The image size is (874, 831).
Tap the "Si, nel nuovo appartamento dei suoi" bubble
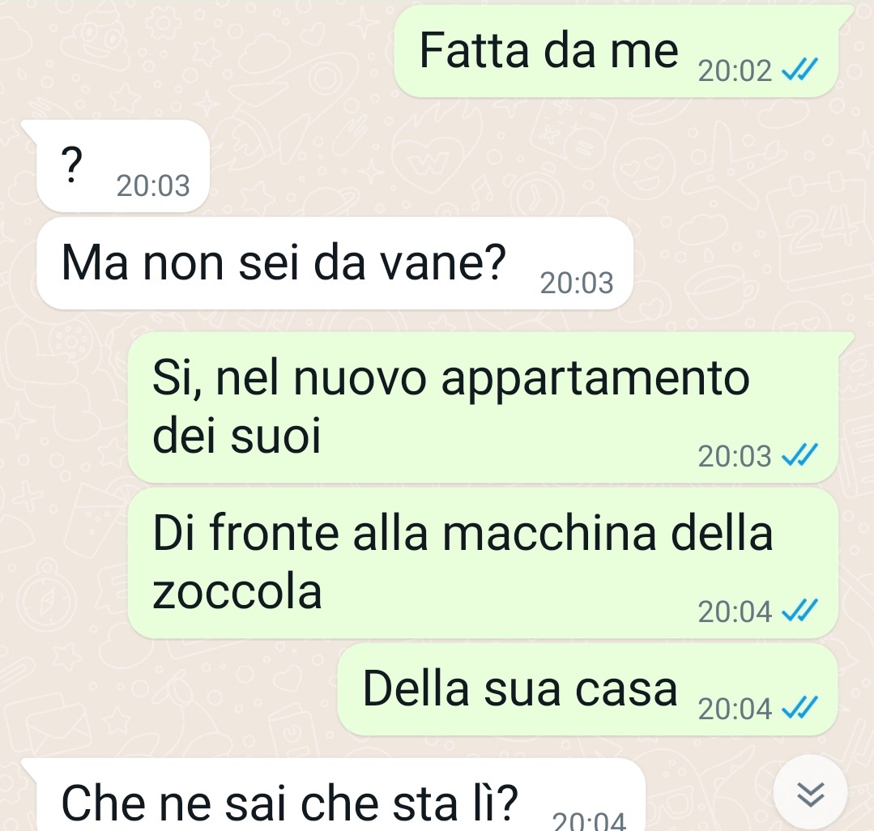(483, 407)
